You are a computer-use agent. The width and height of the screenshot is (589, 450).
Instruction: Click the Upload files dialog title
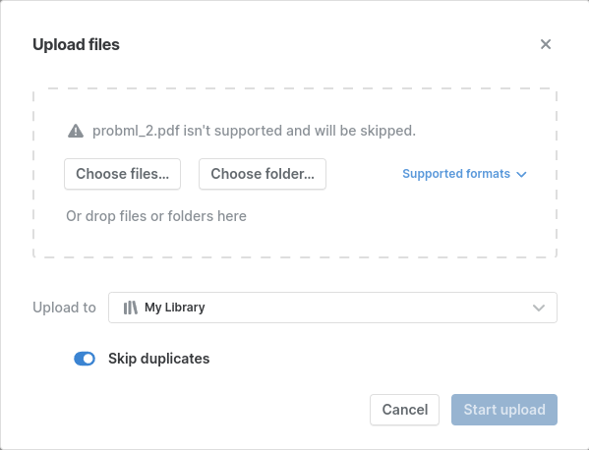tap(77, 44)
